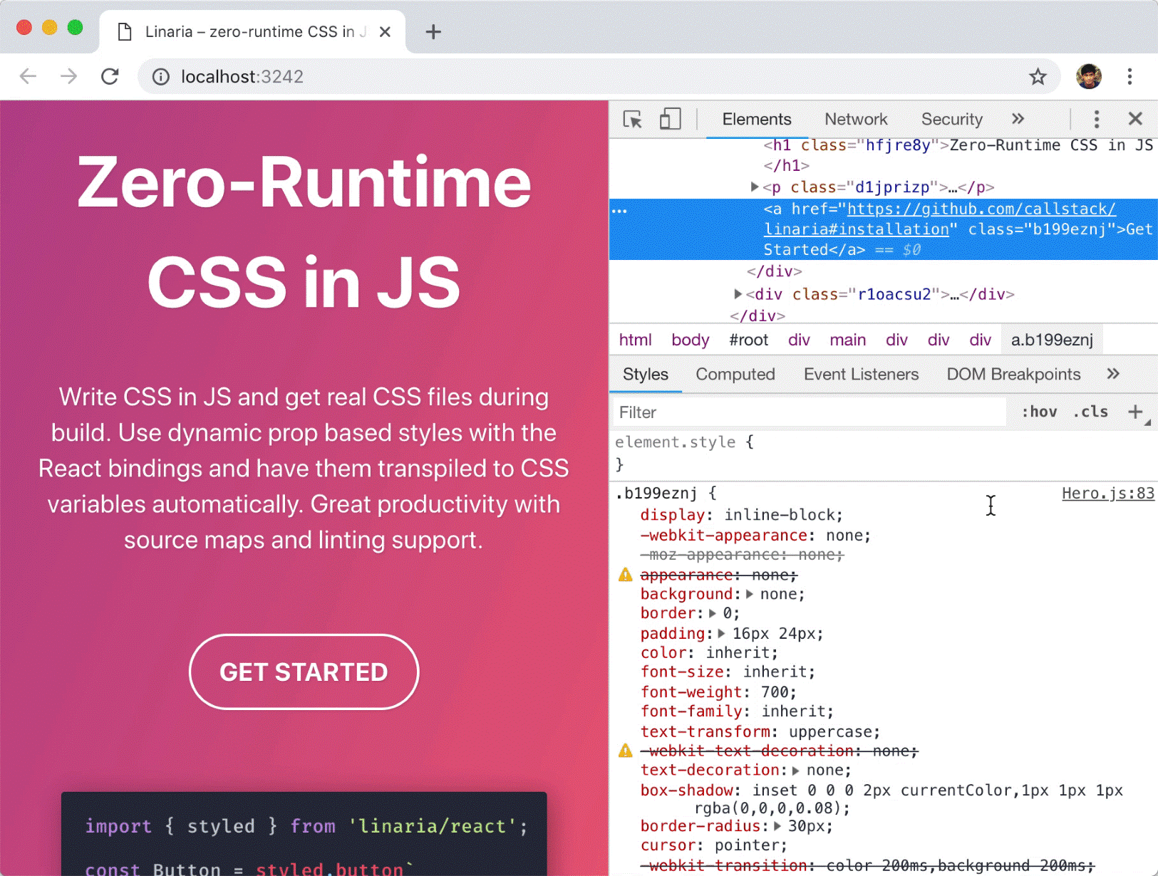
Task: Go forward in browser history
Action: (x=68, y=76)
